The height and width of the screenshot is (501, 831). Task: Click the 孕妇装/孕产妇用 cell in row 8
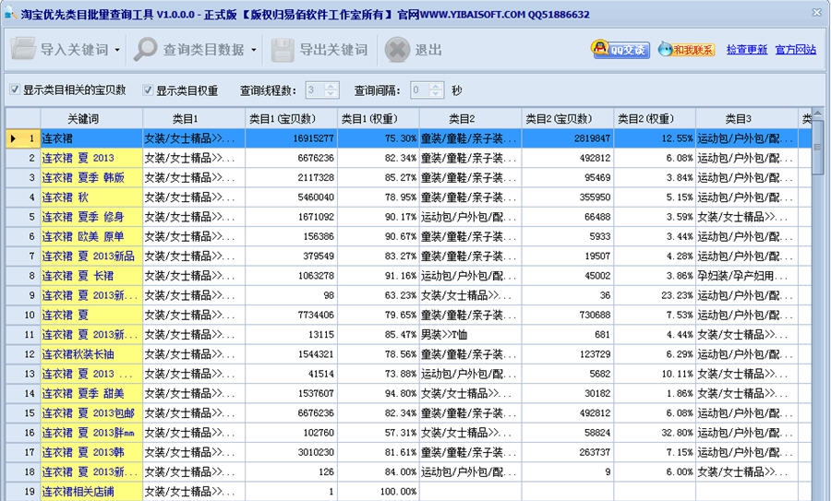click(747, 275)
